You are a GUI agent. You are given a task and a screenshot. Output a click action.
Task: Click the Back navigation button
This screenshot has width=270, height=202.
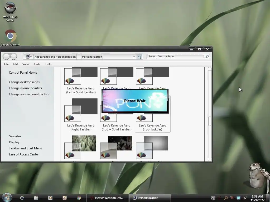point(6,56)
